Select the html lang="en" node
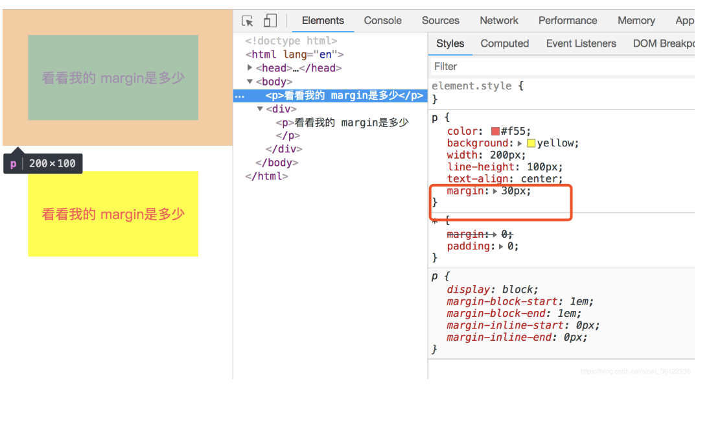Image resolution: width=709 pixels, height=427 pixels. coord(294,54)
